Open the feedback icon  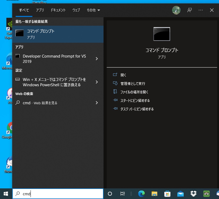click(x=189, y=10)
